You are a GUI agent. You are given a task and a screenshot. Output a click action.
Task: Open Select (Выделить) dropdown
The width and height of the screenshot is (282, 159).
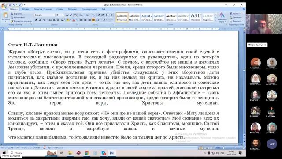(x=236, y=21)
